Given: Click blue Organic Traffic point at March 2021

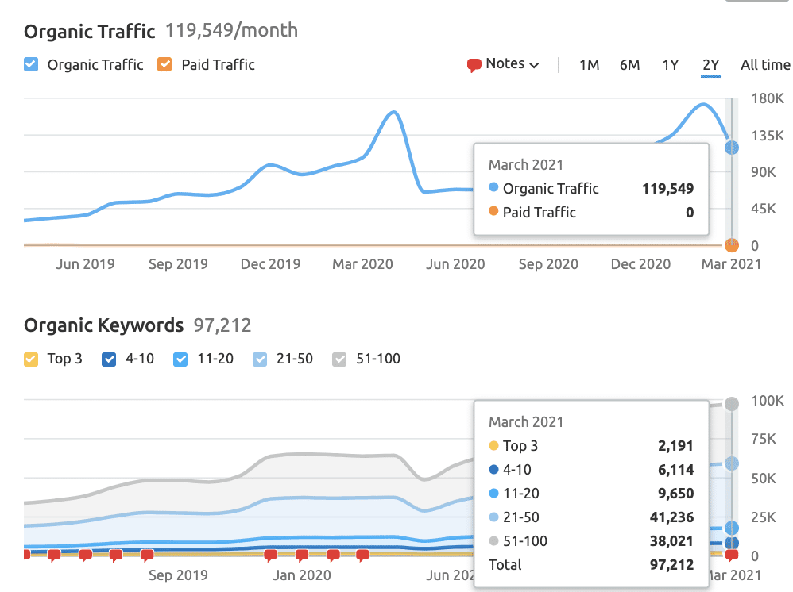Looking at the screenshot, I should tap(732, 147).
